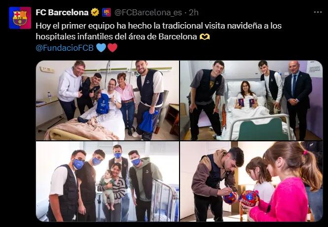This screenshot has width=328, height=227.
Task: Open photo of woman in hospital bed
Action: click(x=252, y=100)
